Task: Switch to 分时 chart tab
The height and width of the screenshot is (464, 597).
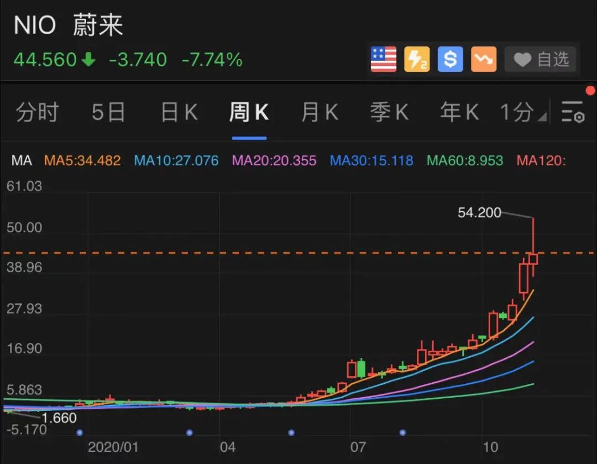Action: tap(38, 112)
